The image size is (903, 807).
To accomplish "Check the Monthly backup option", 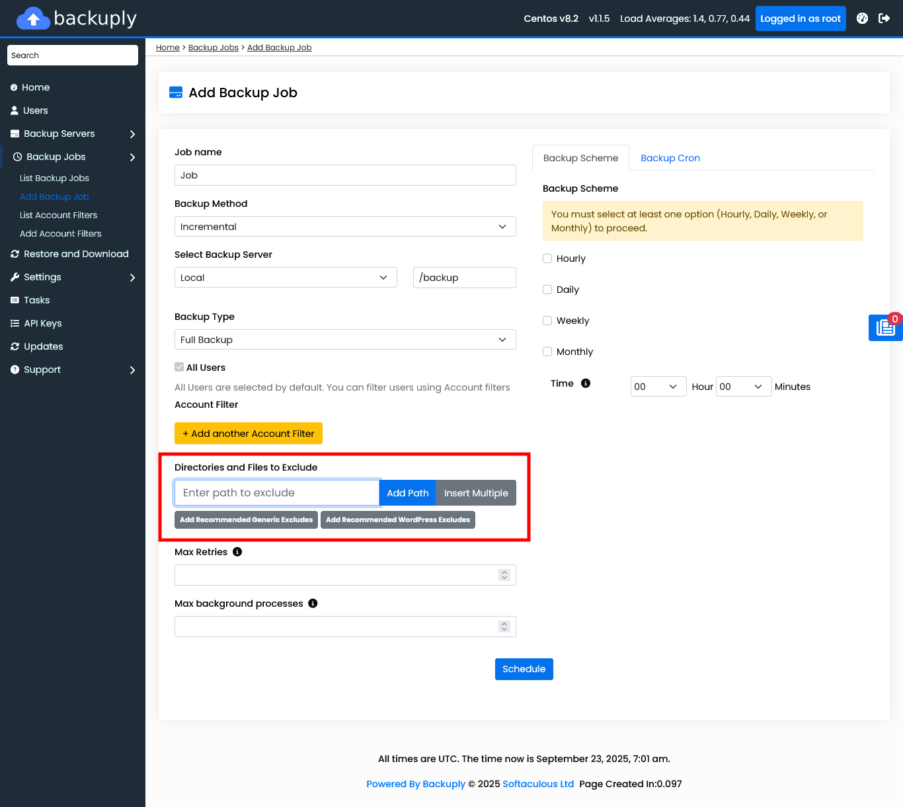I will [x=547, y=352].
